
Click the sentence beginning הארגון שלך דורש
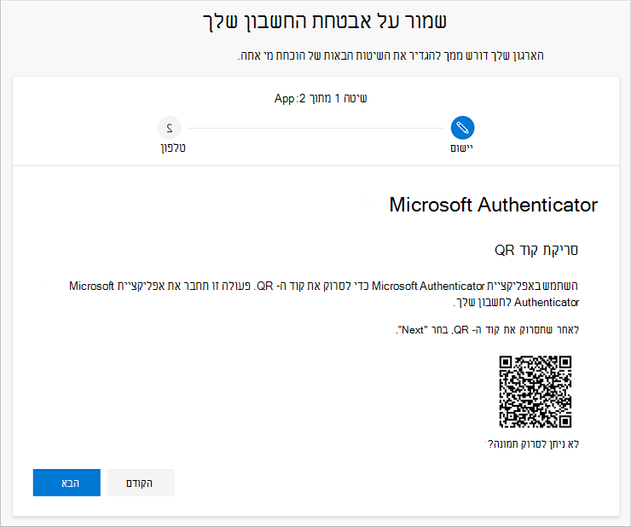tap(391, 55)
